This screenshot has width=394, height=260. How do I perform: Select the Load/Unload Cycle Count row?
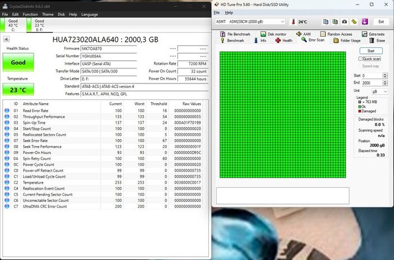102,177
